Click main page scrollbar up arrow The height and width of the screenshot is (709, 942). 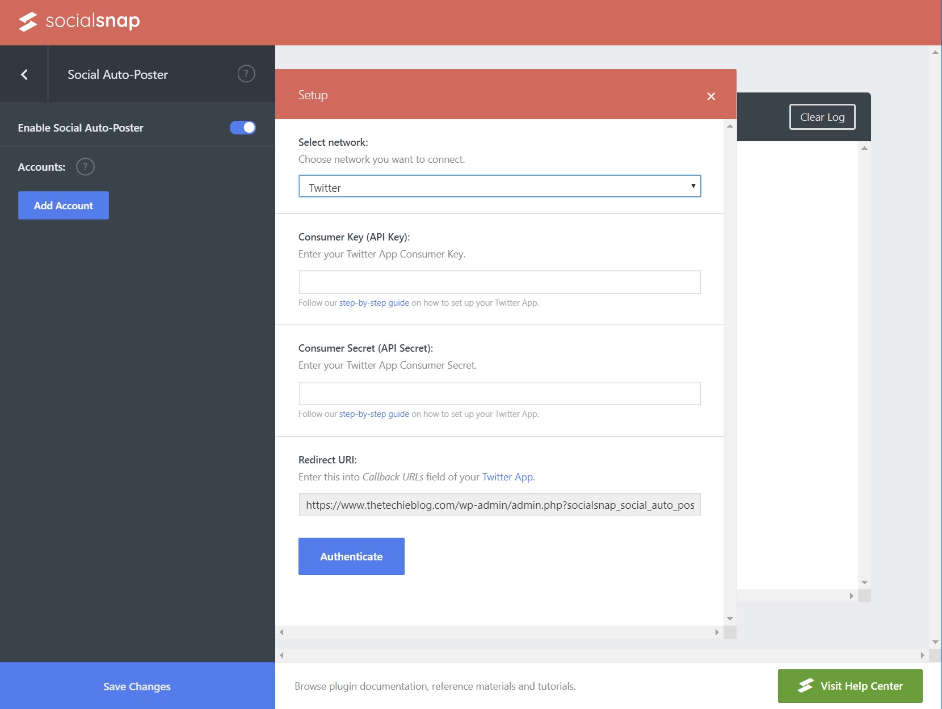[935, 52]
